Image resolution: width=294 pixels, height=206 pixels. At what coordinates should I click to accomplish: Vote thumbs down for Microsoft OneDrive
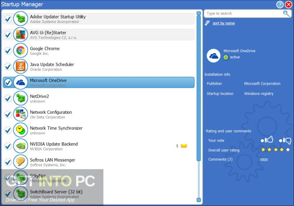pyautogui.click(x=285, y=141)
